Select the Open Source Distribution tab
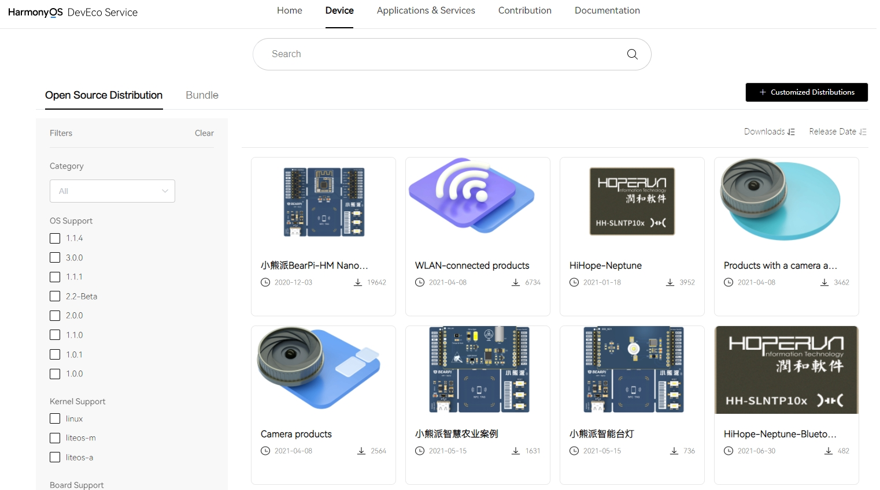The image size is (880, 490). tap(104, 95)
